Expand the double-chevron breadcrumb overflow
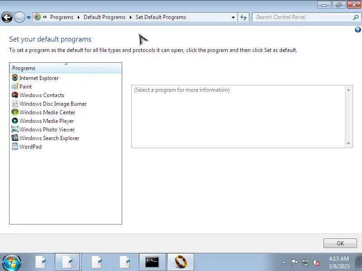 [x=45, y=17]
